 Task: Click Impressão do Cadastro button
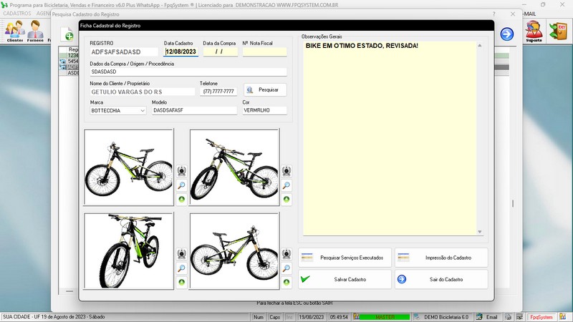[441, 258]
